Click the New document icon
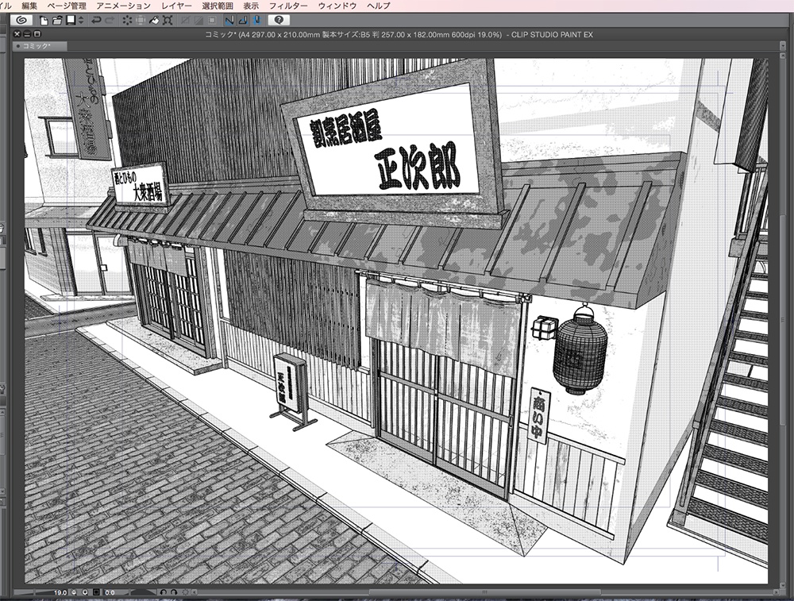 pos(44,21)
